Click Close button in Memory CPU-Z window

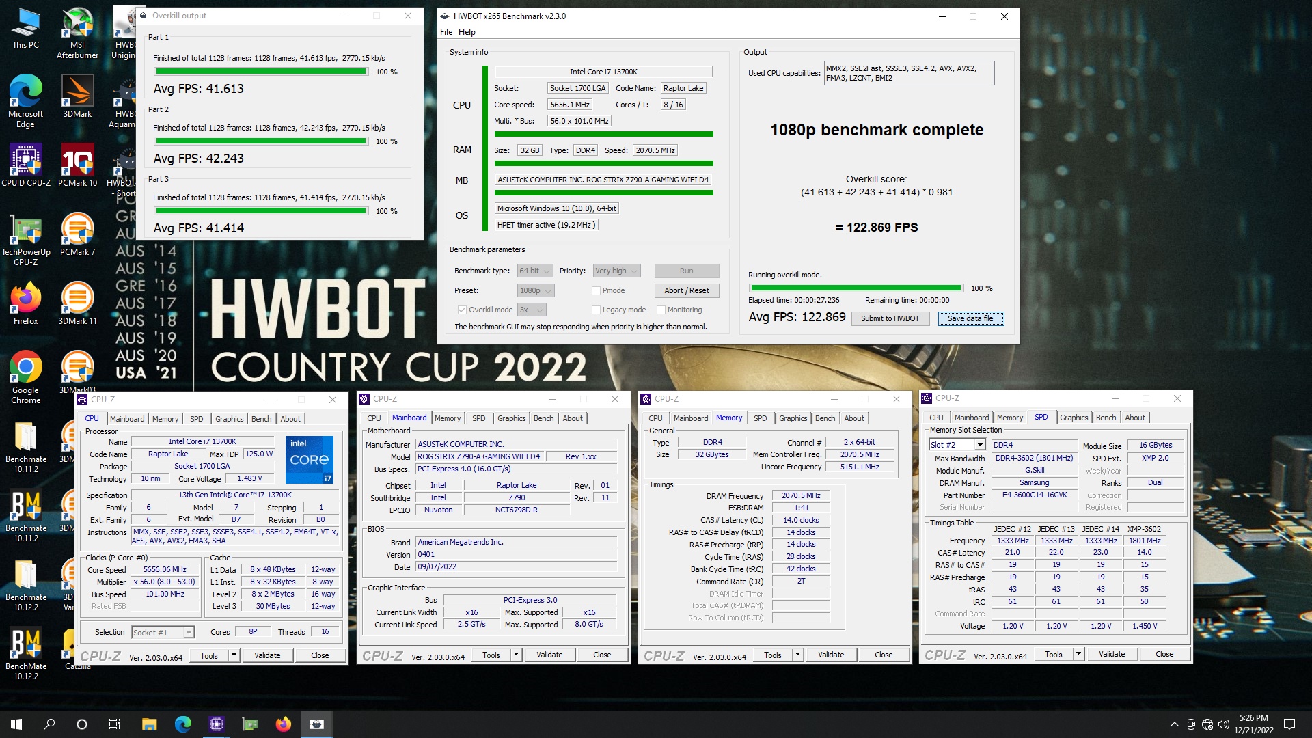[x=884, y=655]
